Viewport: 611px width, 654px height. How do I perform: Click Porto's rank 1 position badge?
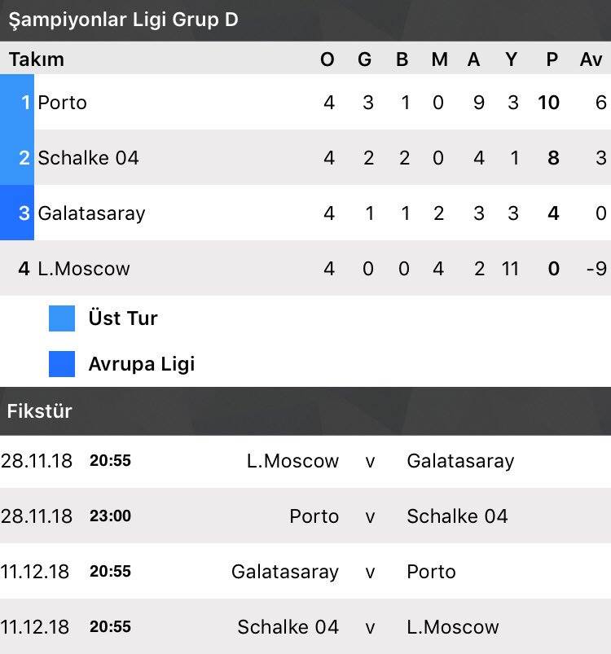[x=17, y=102]
